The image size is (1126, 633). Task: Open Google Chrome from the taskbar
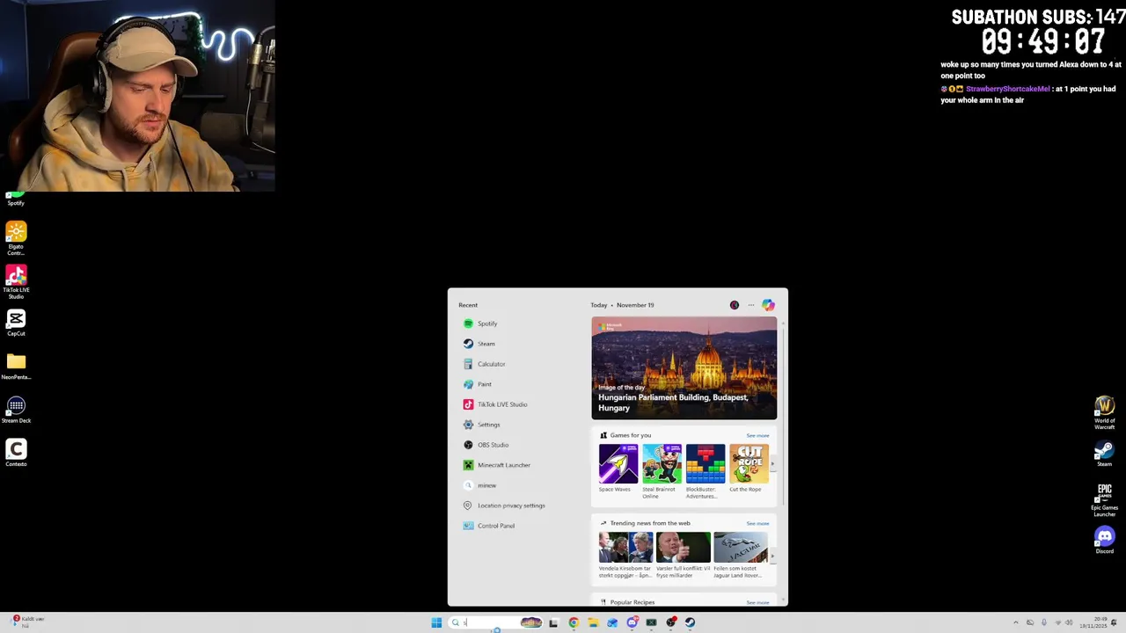pos(574,622)
